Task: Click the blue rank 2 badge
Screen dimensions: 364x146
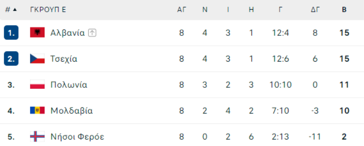Action: (x=11, y=59)
